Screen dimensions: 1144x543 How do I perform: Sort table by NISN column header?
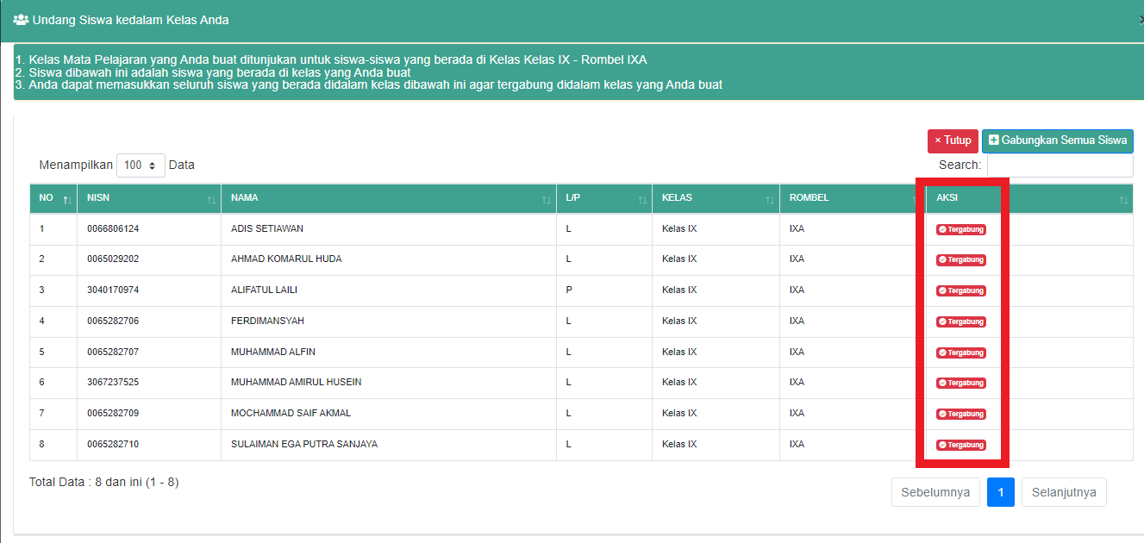(x=148, y=198)
